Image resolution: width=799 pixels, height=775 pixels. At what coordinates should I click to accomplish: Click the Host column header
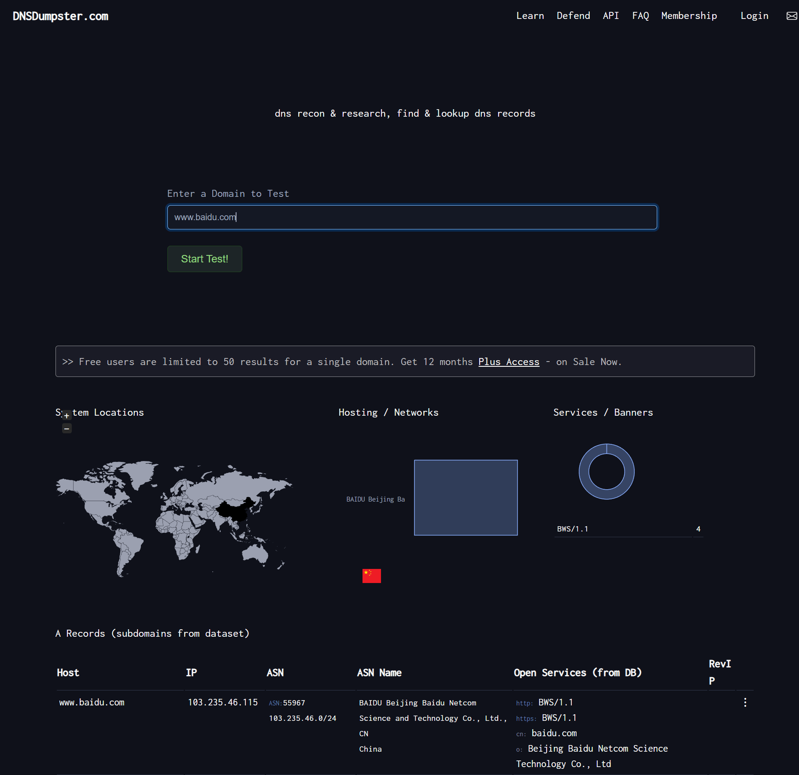(68, 672)
